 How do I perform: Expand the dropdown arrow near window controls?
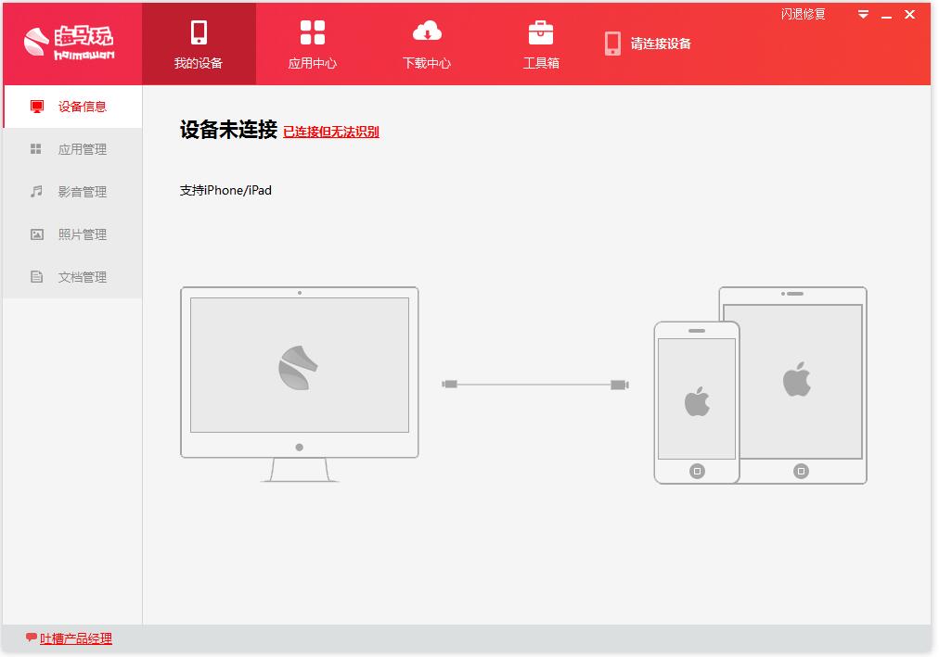point(863,15)
